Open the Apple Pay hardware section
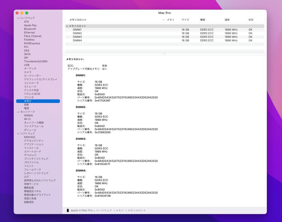The width and height of the screenshot is (282, 222). (x=30, y=25)
